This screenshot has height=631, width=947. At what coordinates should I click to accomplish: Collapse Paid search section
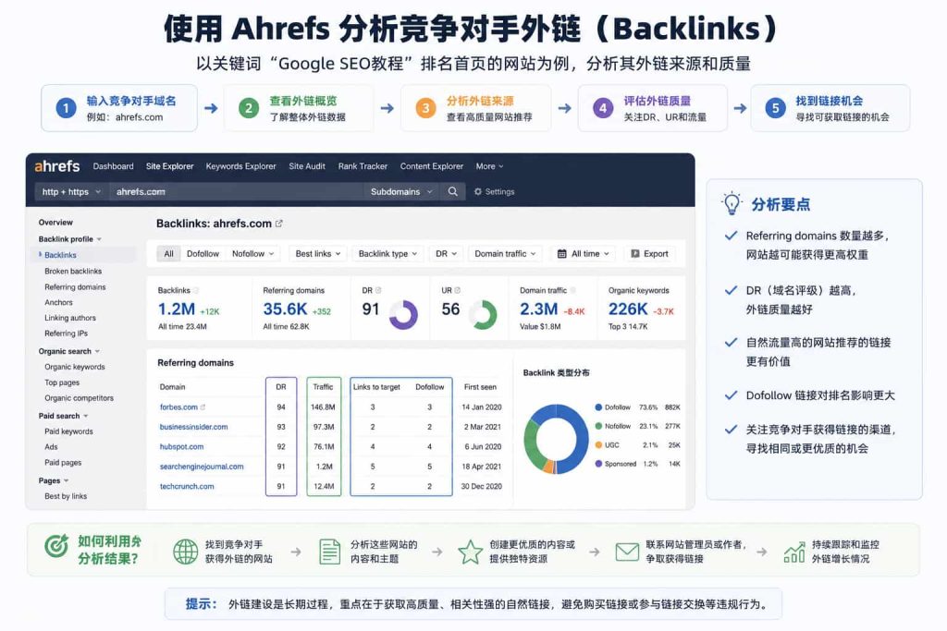pyautogui.click(x=63, y=416)
